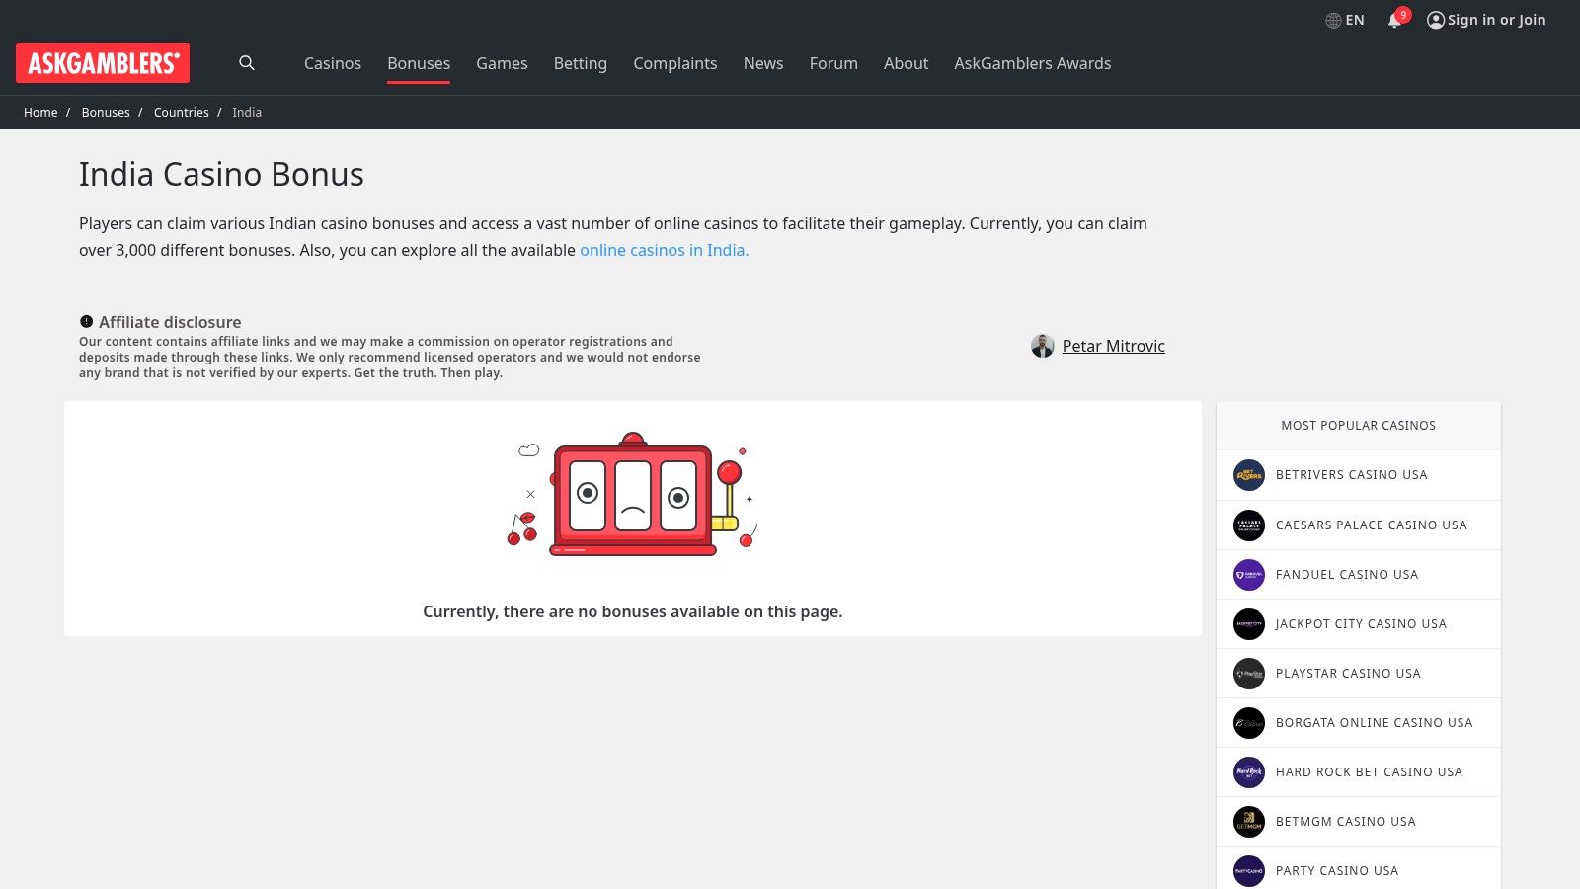Click the AskGamblers logo
This screenshot has height=889, width=1580.
pyautogui.click(x=103, y=63)
